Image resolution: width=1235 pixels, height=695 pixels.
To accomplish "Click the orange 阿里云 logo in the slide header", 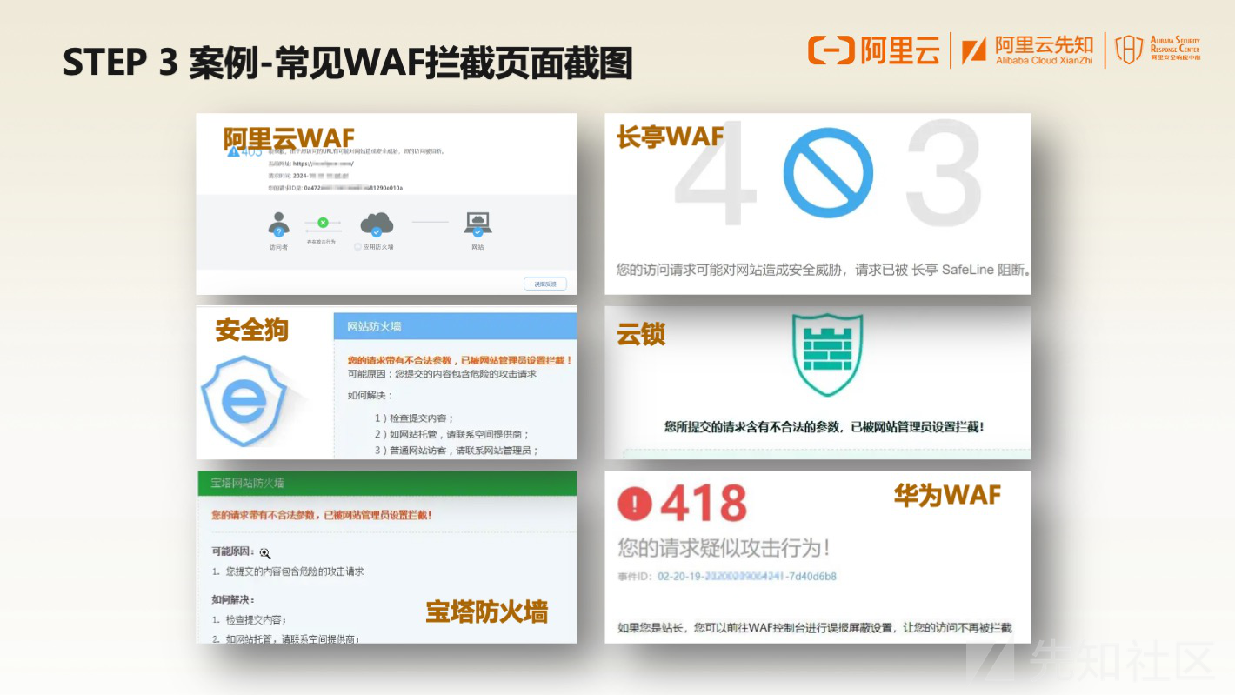I will click(x=873, y=50).
